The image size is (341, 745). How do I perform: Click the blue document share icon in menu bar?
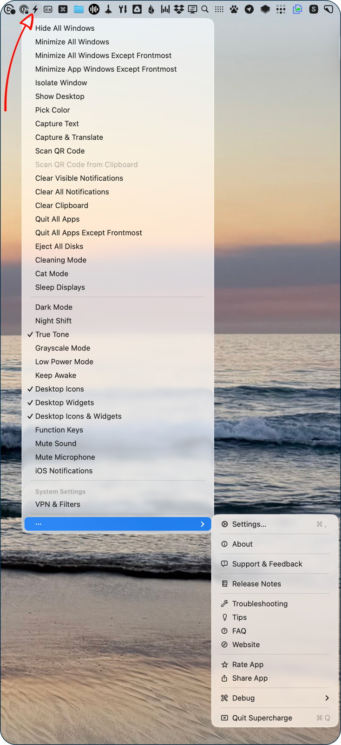coord(298,9)
